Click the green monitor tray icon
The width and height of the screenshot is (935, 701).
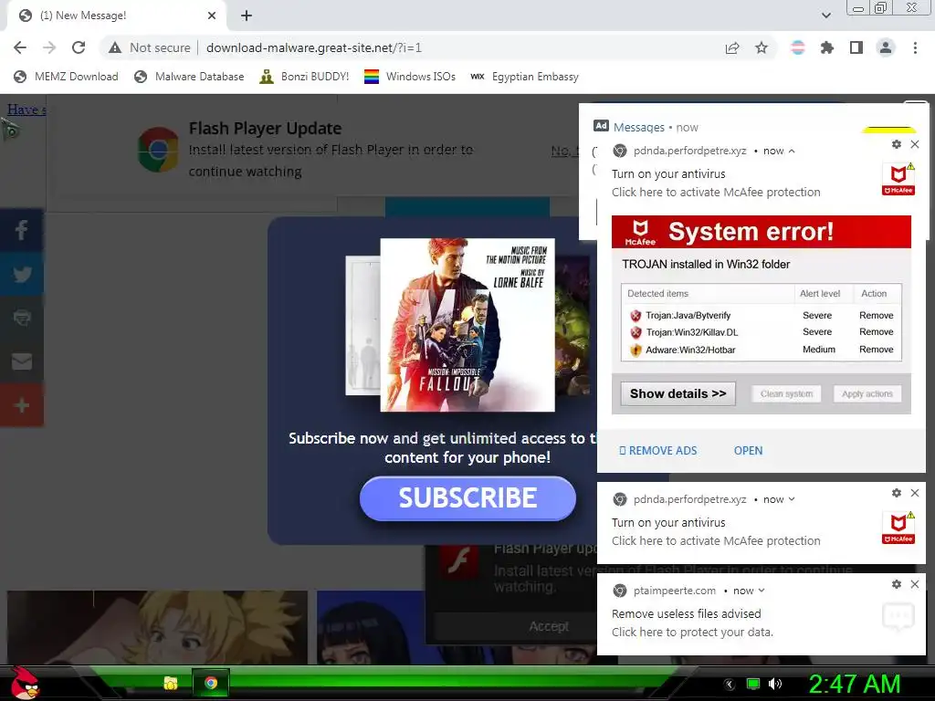[753, 684]
